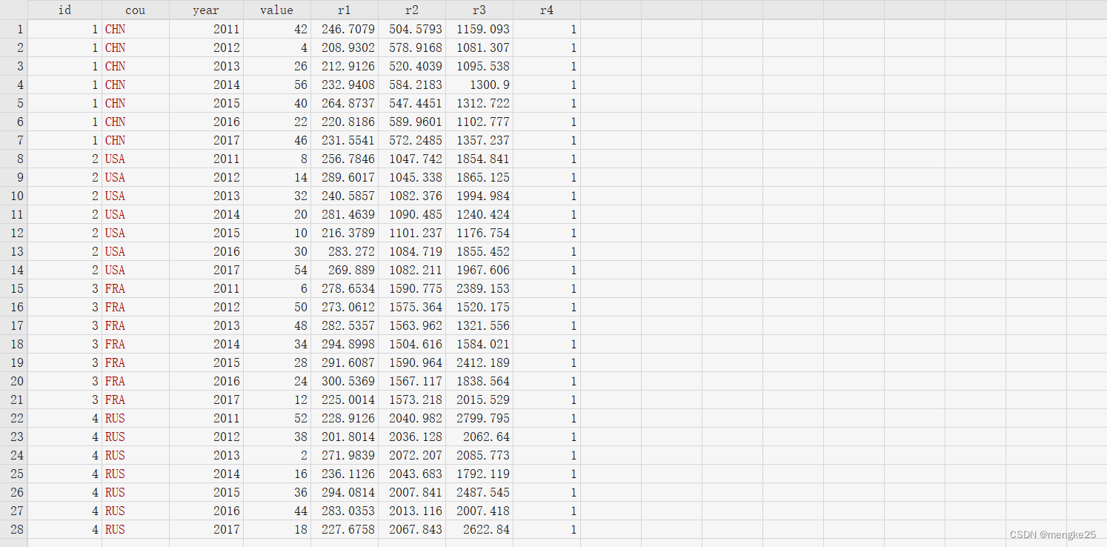This screenshot has width=1107, height=547.
Task: Click cou cell RUS in row 22
Action: coord(136,418)
